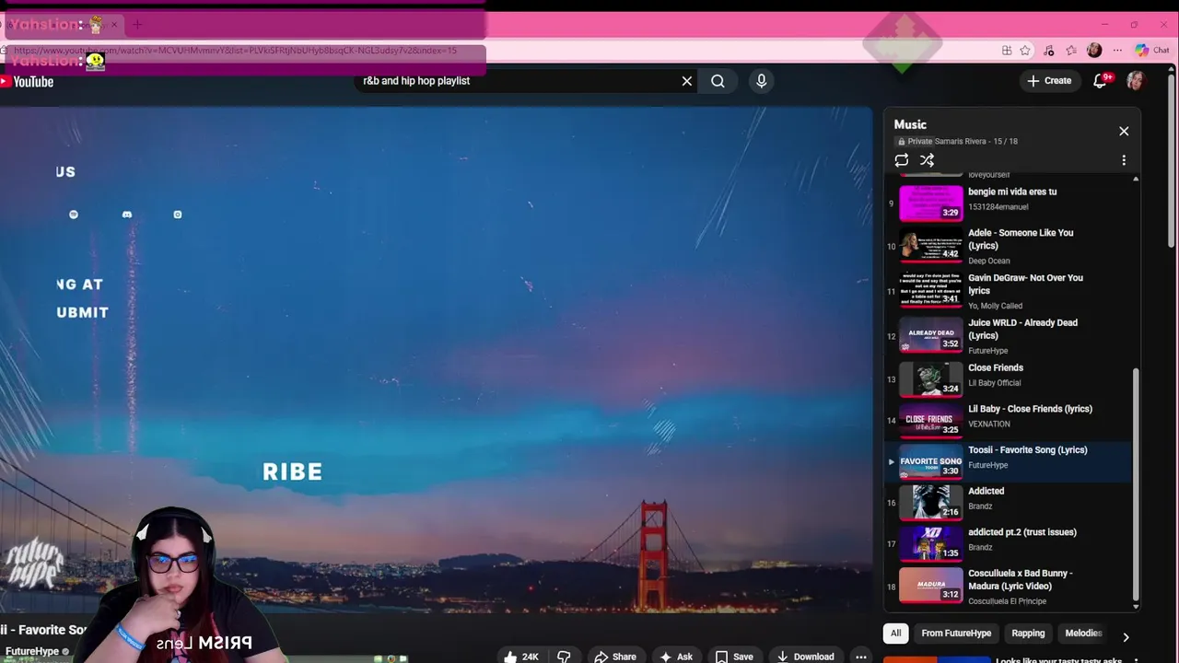Select the From FutureHype chip

point(956,634)
